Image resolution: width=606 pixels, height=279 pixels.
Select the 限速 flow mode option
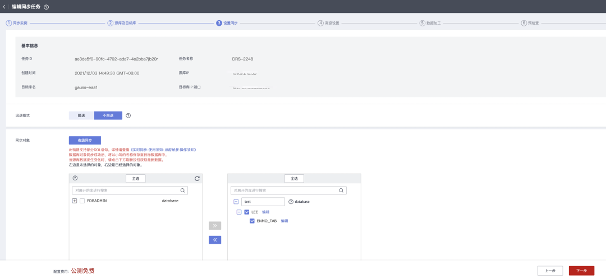pos(81,115)
